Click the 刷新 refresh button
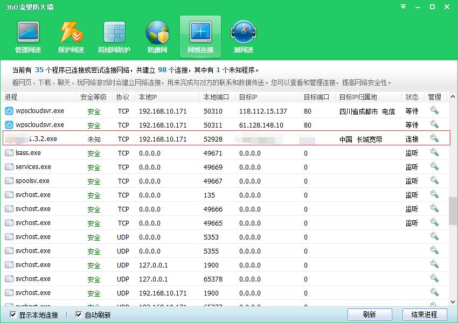 (370, 314)
